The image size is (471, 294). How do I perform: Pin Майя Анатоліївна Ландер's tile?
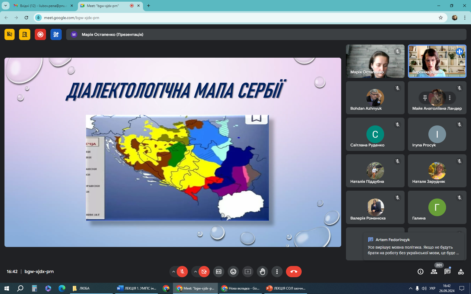click(425, 98)
